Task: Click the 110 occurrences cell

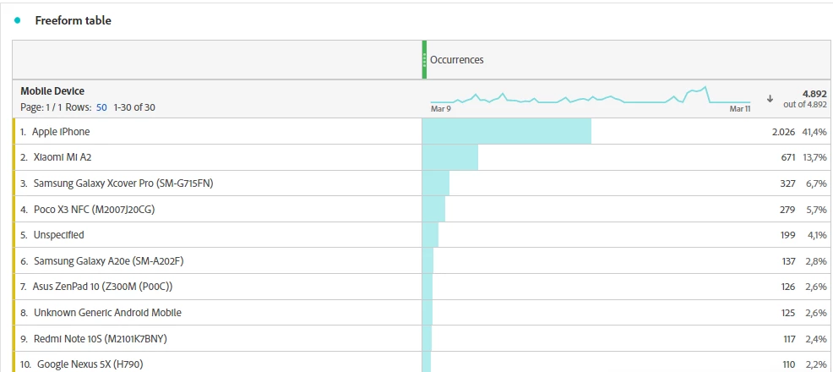Action: [789, 364]
